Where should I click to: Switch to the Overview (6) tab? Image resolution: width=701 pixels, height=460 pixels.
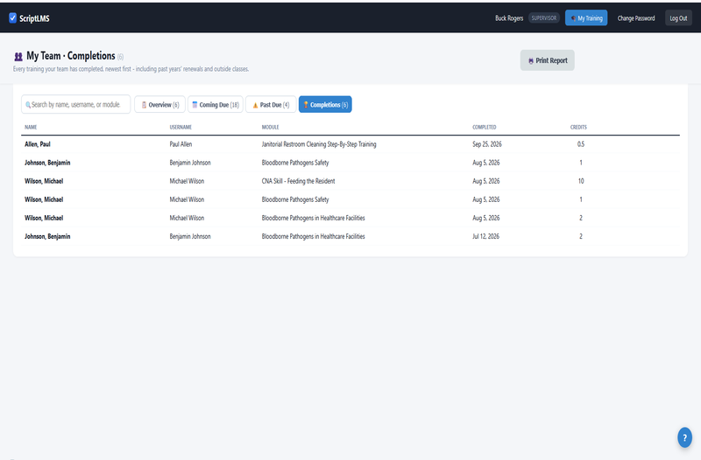159,105
